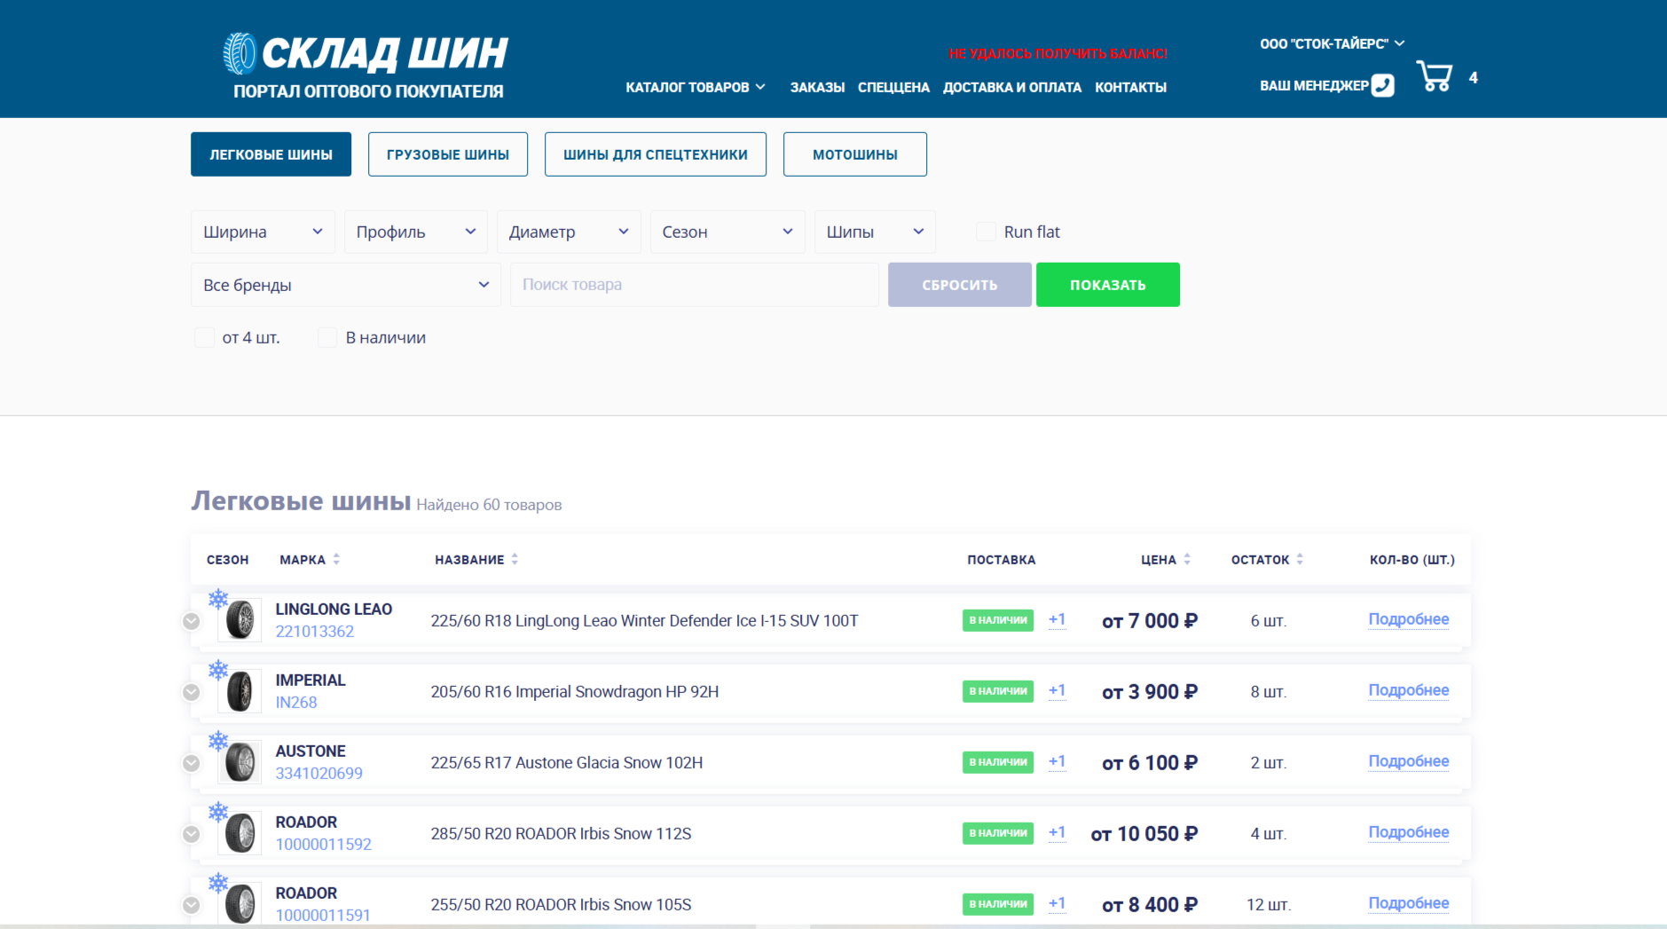Screen dimensions: 1667x929
Task: Expand the Austone row circle arrow
Action: [x=191, y=763]
